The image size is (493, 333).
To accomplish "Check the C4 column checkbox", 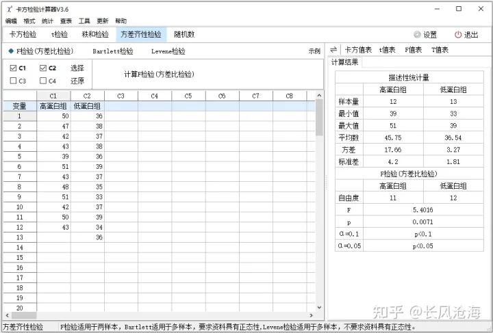I will pos(43,81).
